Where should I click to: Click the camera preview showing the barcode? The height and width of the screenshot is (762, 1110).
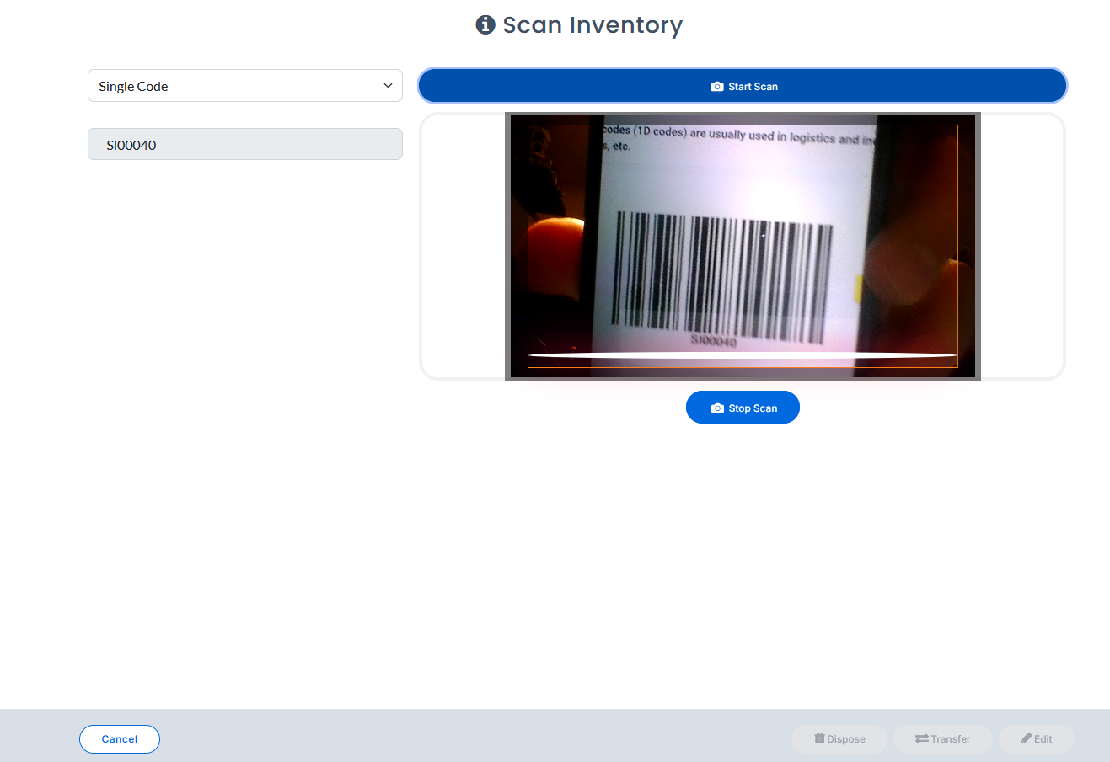743,246
